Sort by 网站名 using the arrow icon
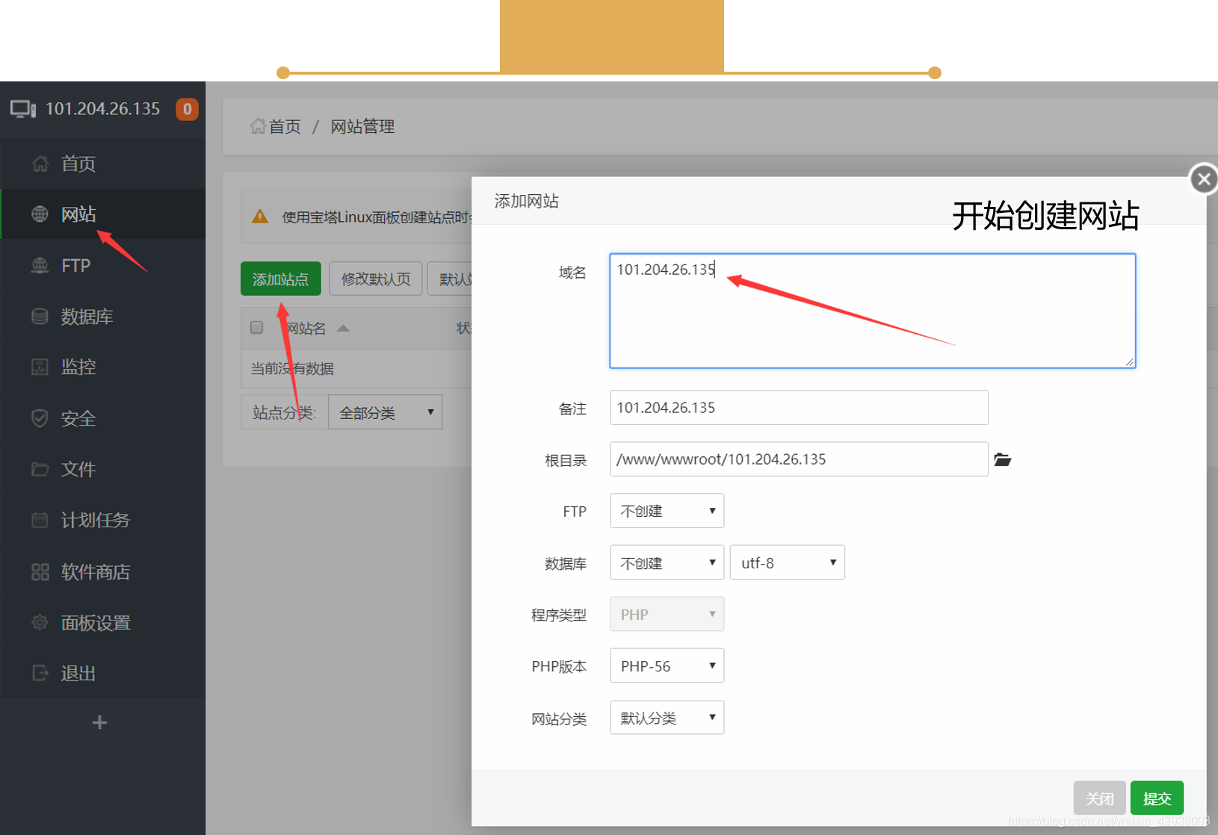This screenshot has width=1218, height=835. click(x=343, y=328)
